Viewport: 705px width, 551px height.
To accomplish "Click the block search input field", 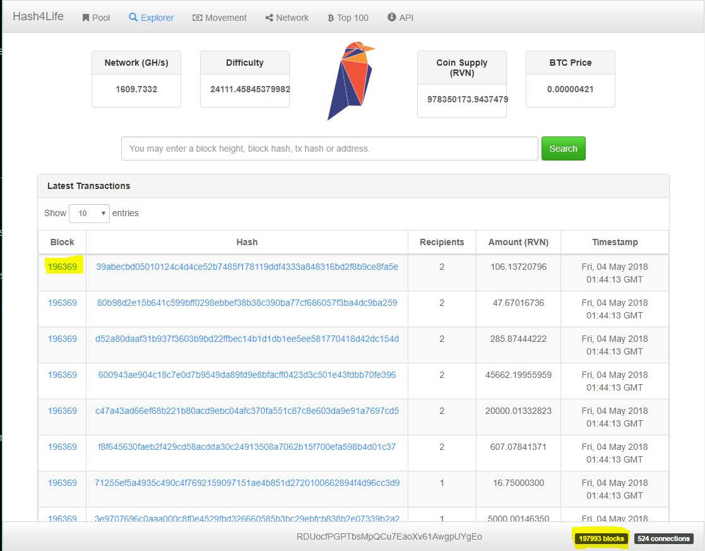I will tap(329, 148).
